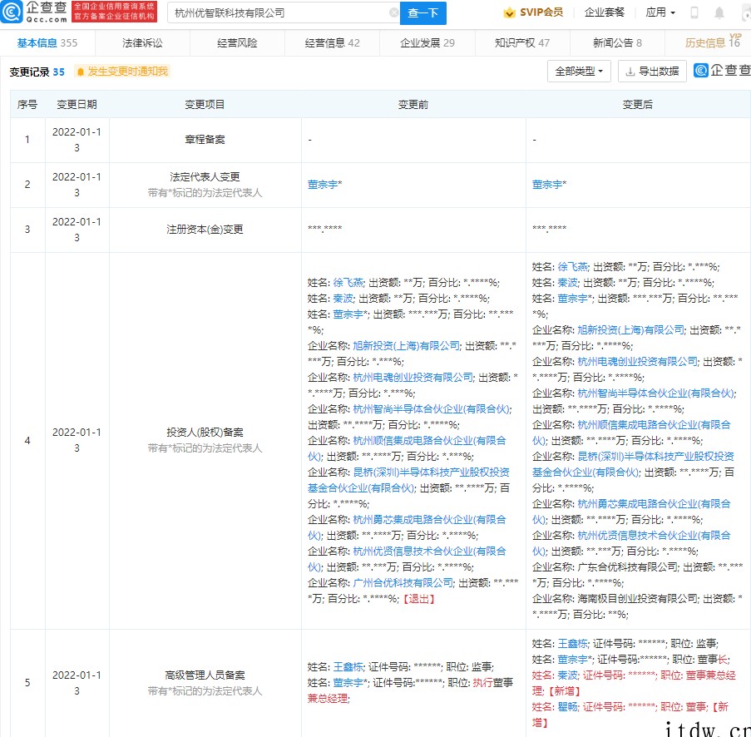Open 杭州顺信集成电路合伙企业 link in 变更后
The height and width of the screenshot is (737, 751).
pos(632,433)
